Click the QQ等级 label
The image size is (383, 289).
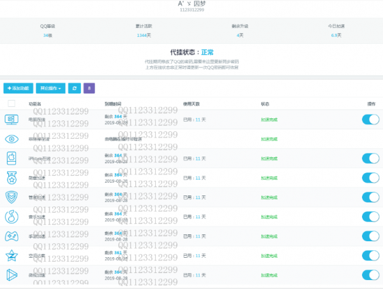(x=48, y=26)
